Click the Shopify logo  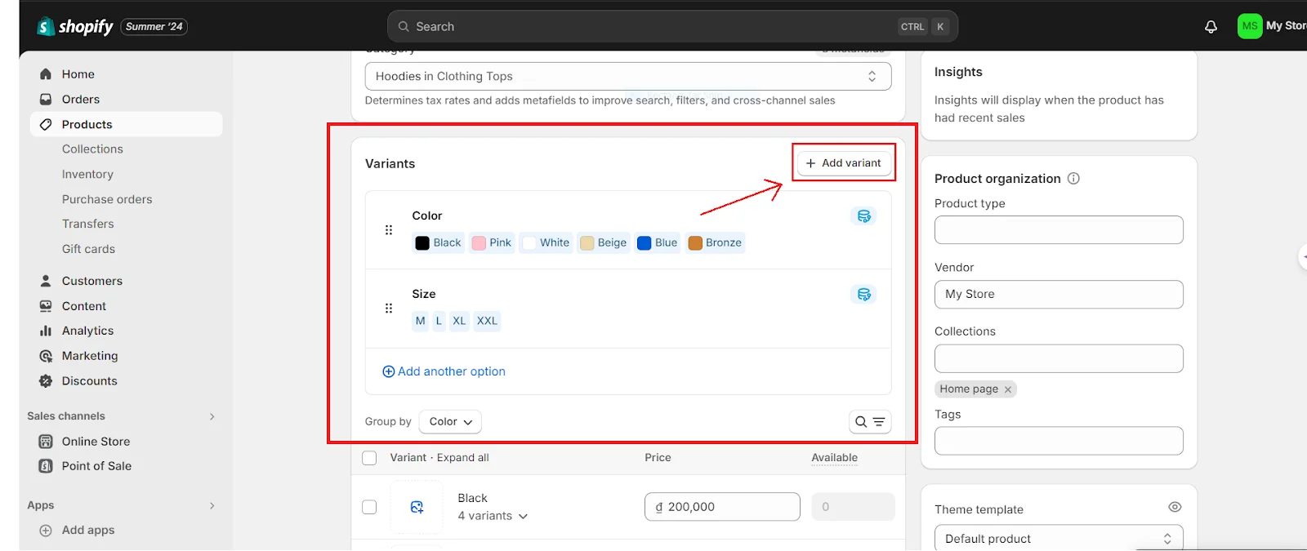[75, 26]
